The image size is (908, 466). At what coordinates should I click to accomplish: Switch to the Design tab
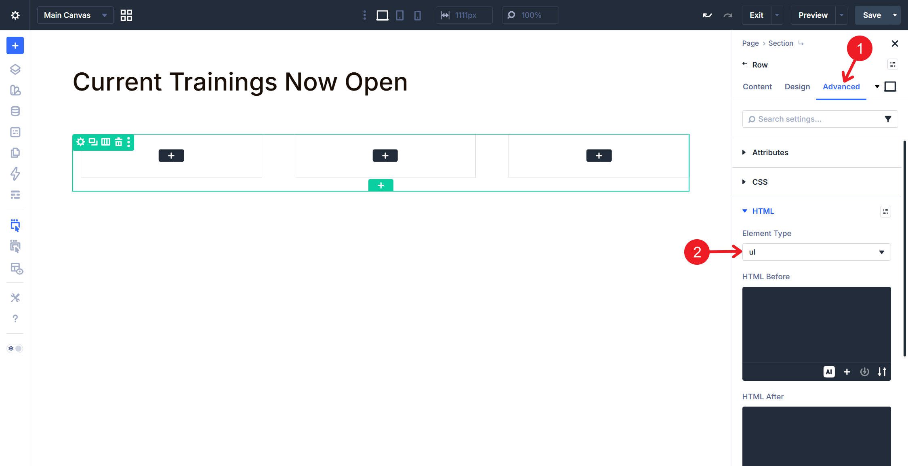click(x=797, y=86)
